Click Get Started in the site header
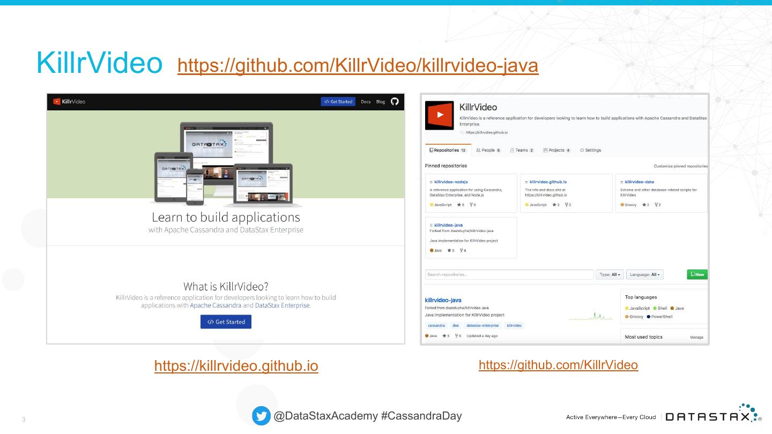772x434 pixels. click(x=338, y=101)
